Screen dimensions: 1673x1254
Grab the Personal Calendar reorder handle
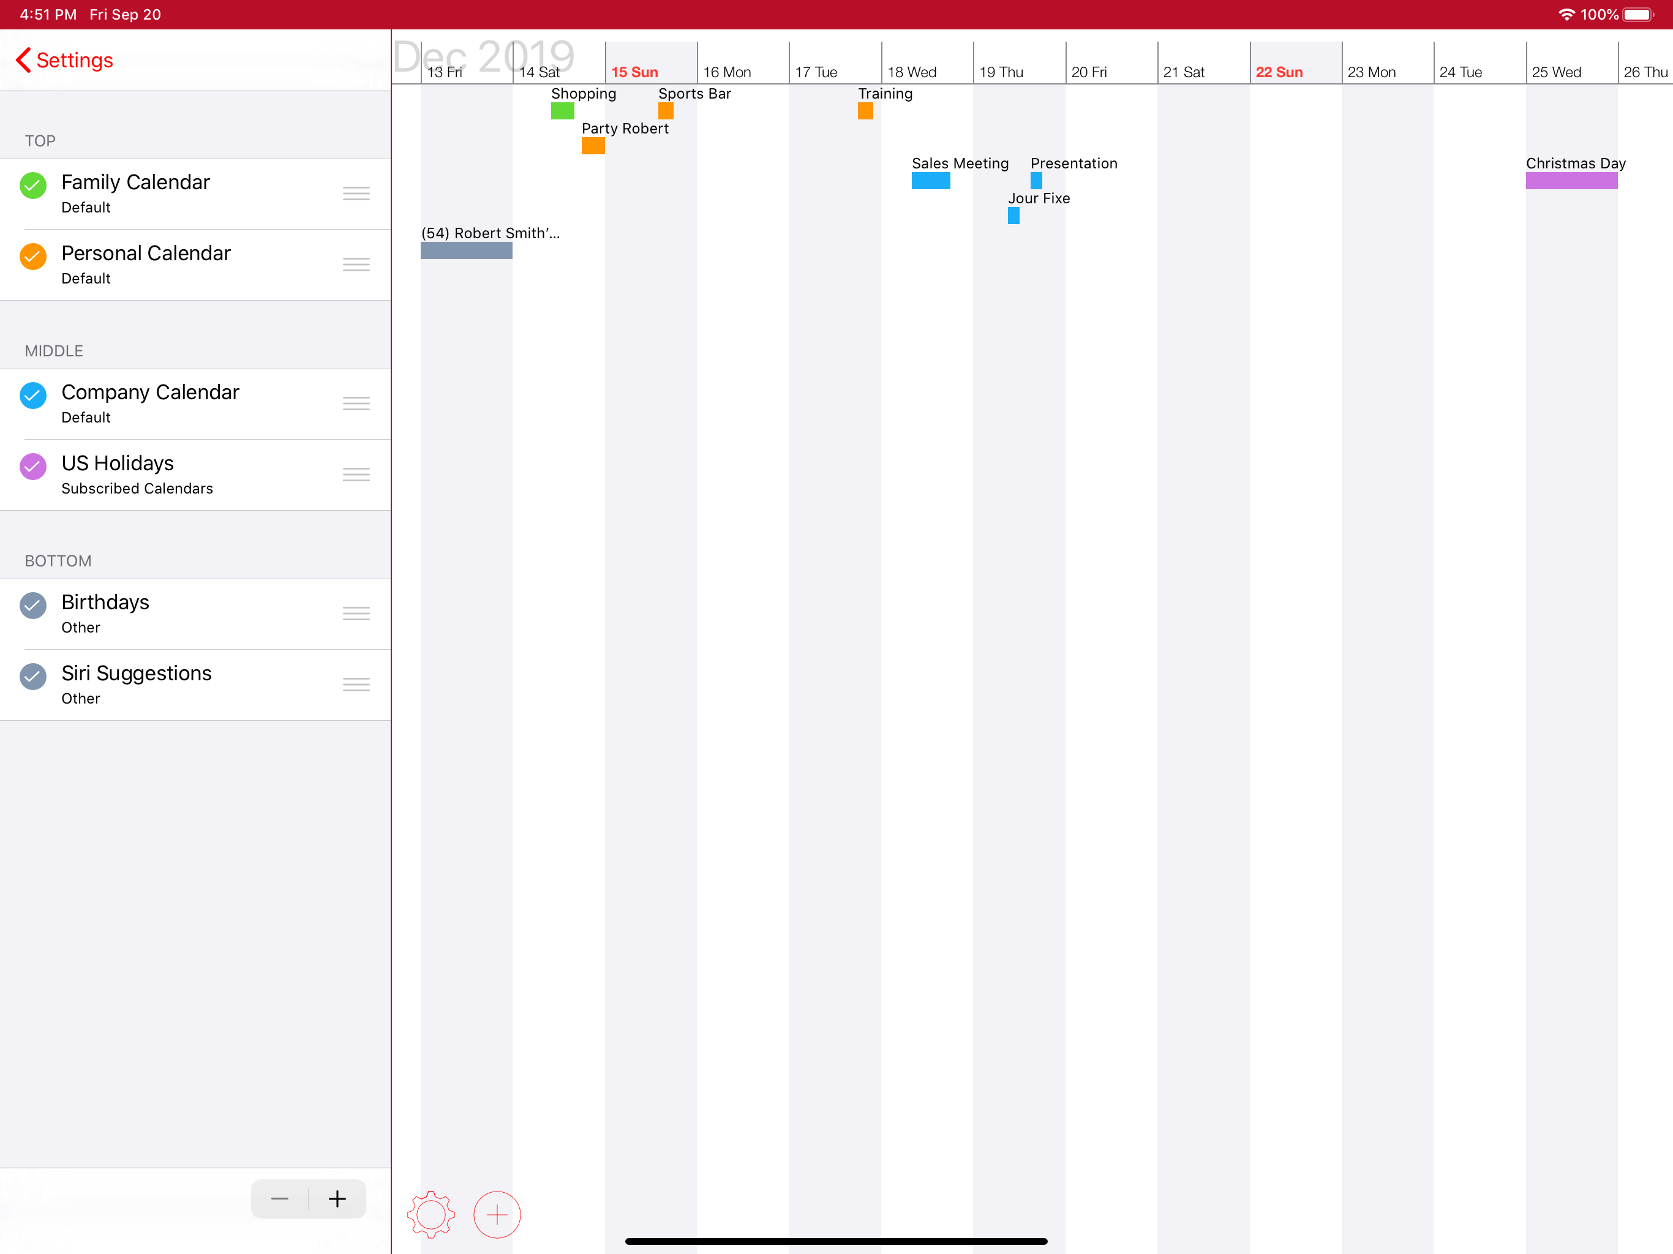pyautogui.click(x=356, y=265)
